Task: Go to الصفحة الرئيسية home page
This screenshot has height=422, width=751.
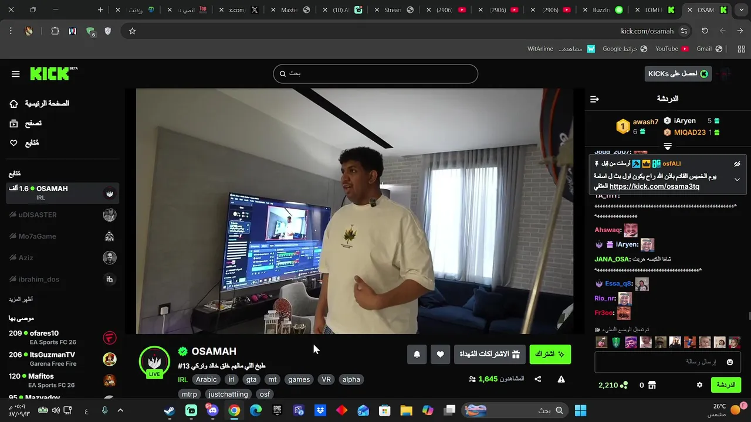Action: click(39, 104)
